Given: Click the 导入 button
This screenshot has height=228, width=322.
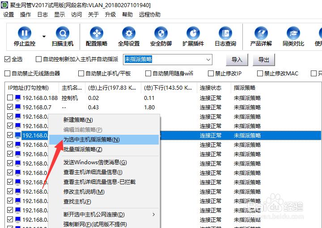Looking at the screenshot, I should (237, 60).
